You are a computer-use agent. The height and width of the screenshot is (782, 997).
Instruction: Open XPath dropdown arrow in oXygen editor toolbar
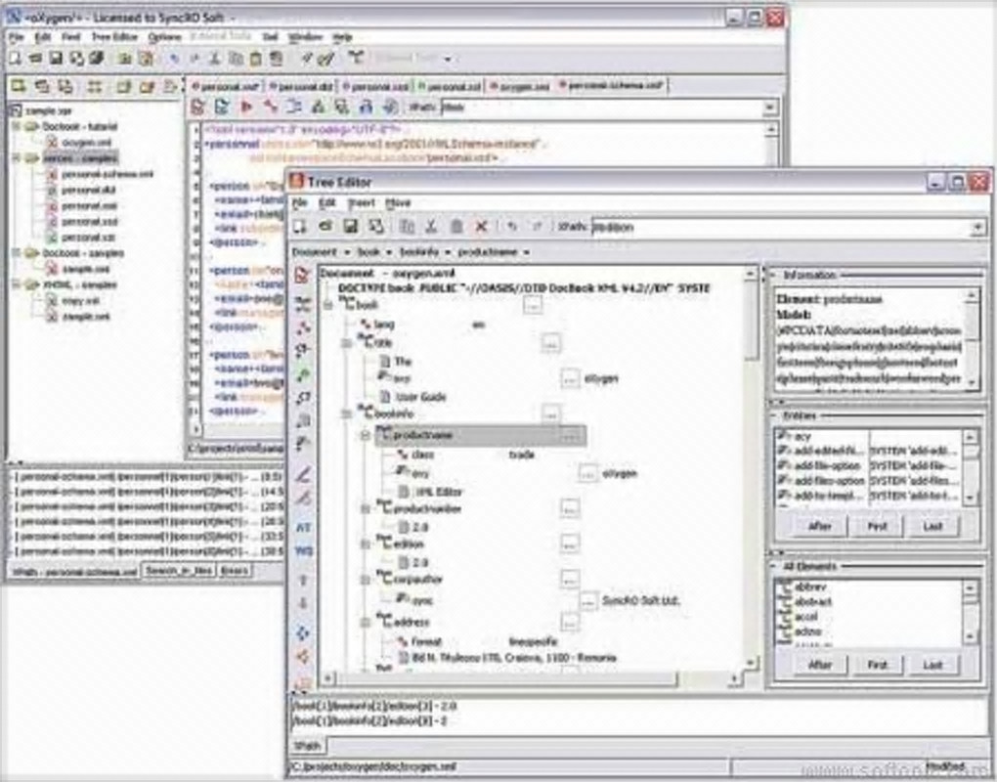[x=770, y=108]
